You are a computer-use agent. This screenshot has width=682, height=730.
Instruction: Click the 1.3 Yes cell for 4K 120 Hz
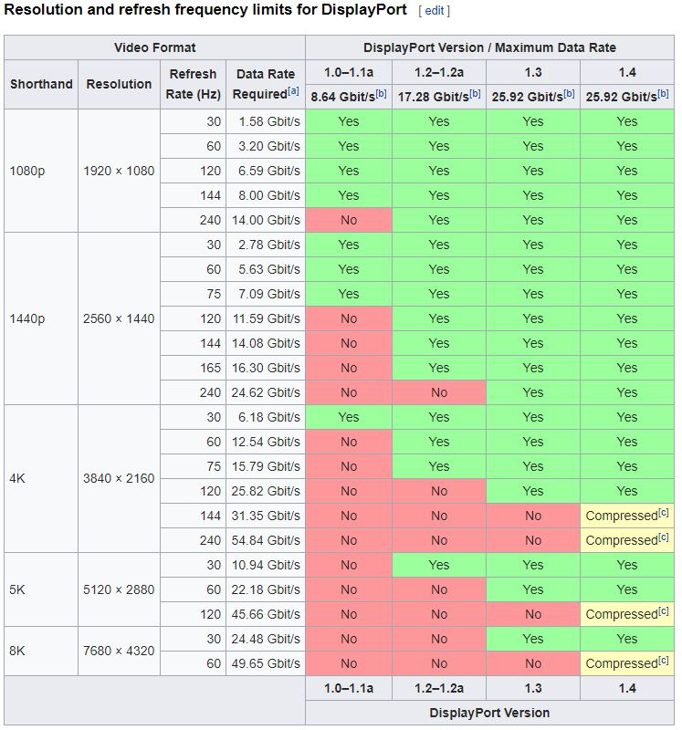click(x=533, y=491)
